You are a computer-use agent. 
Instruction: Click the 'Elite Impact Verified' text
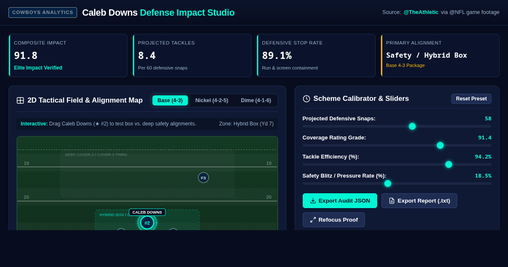(38, 68)
